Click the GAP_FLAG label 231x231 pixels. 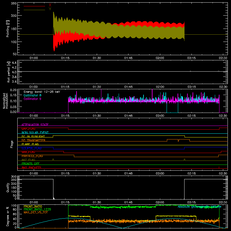click(28, 128)
